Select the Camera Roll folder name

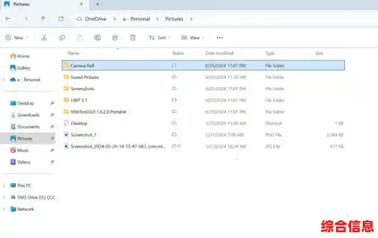tap(82, 65)
